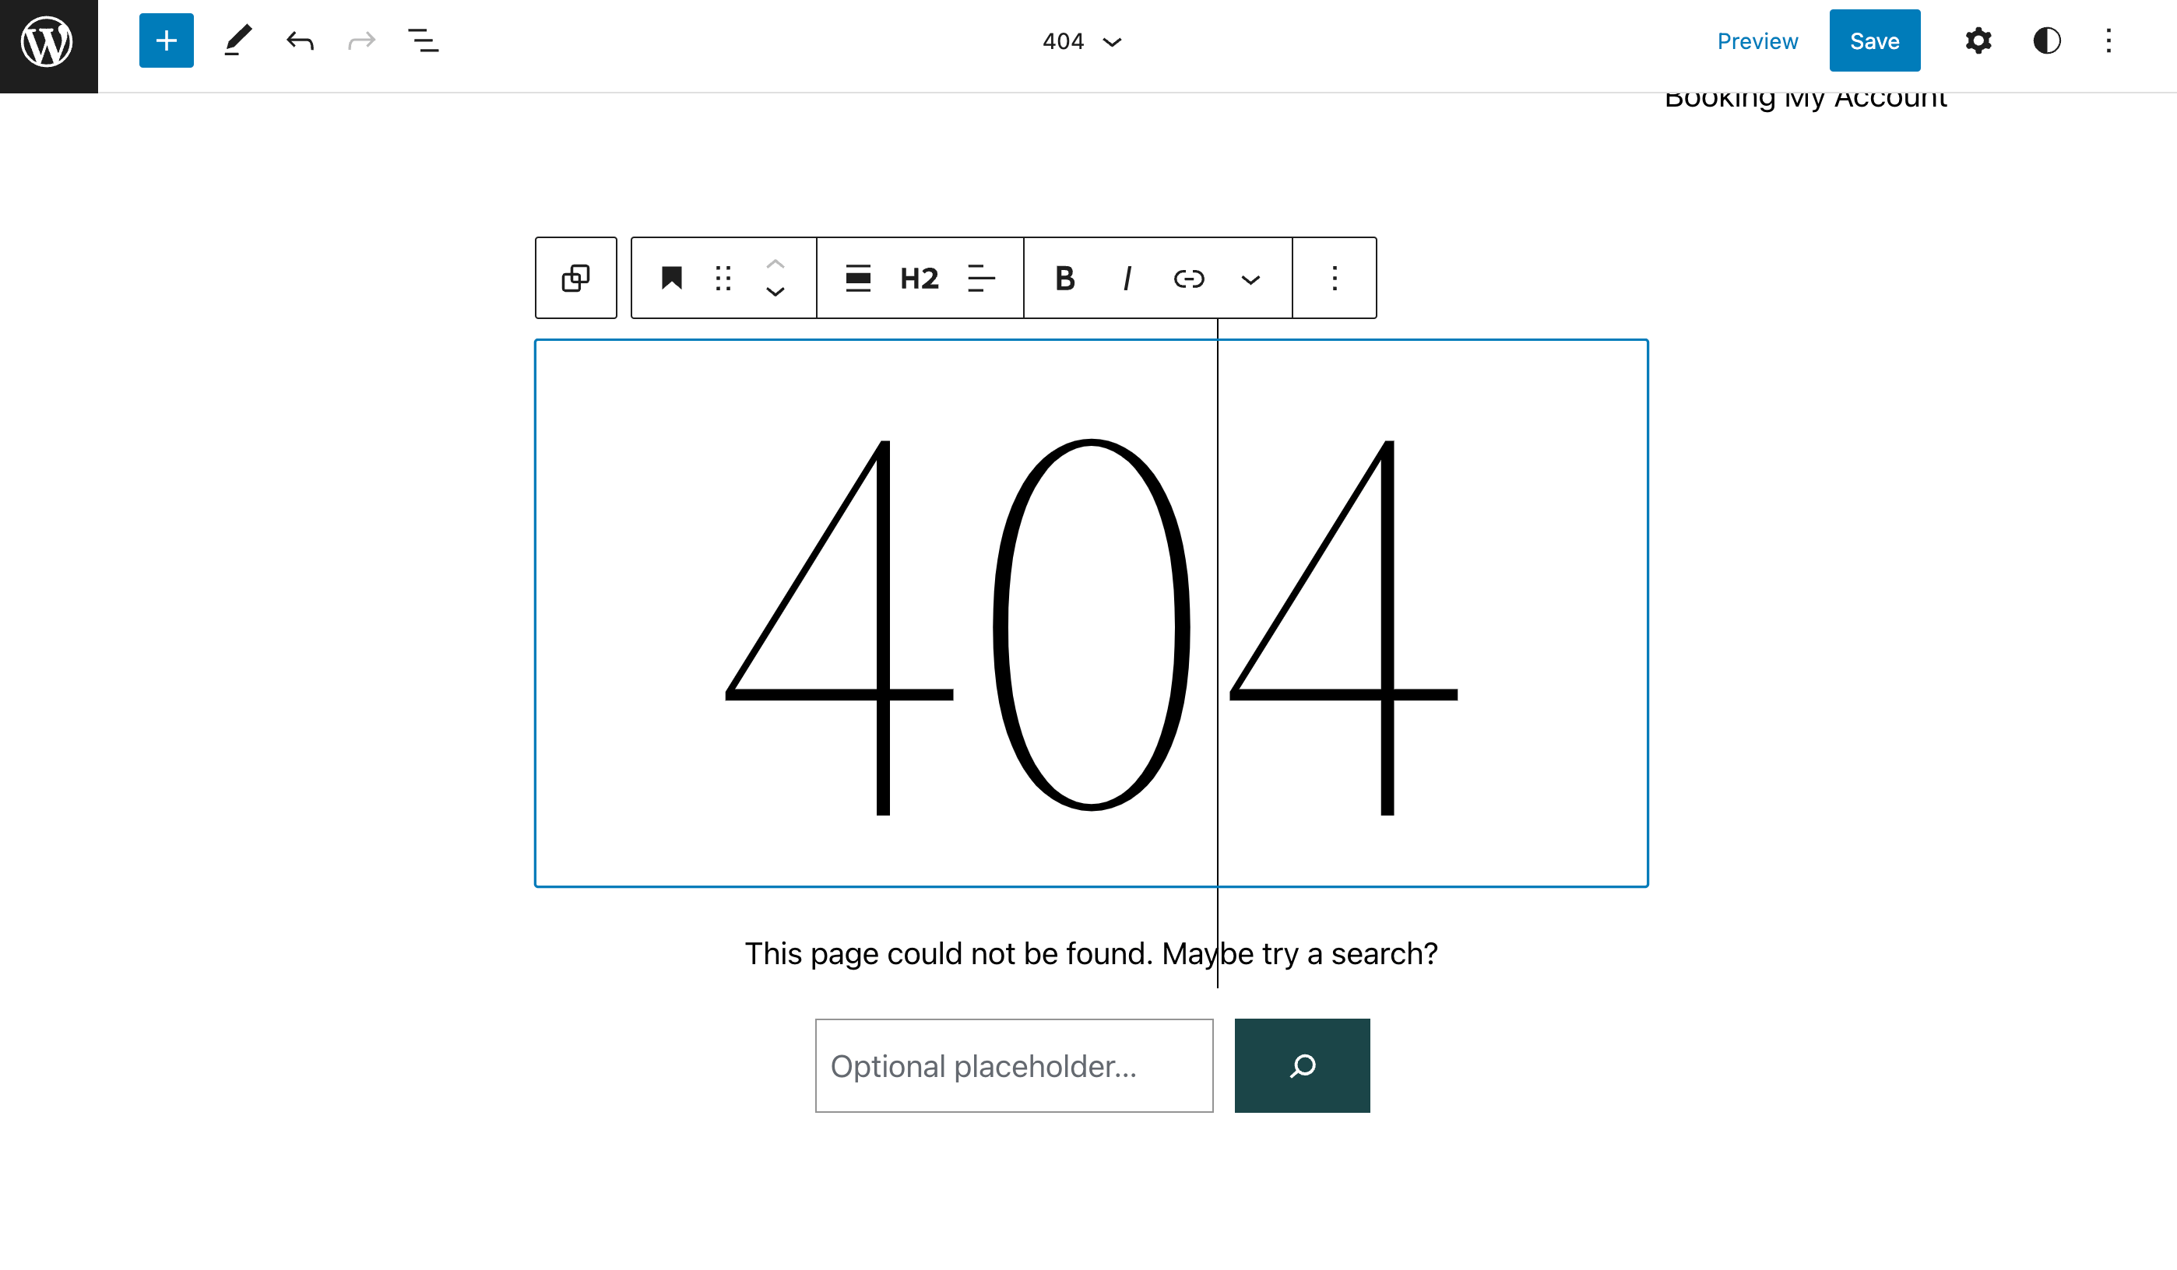Toggle the Styles half-circle panel

2046,40
